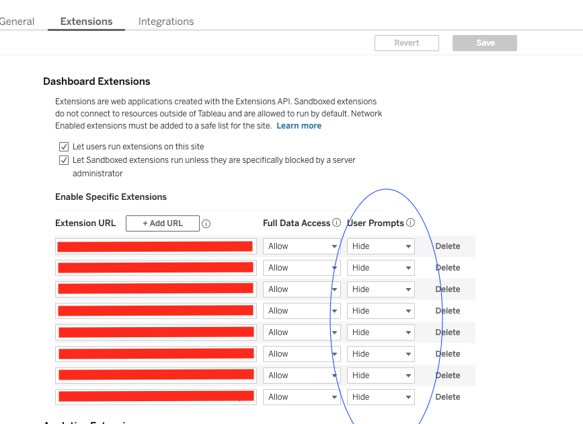Delete the first extension entry
The image size is (583, 424).
(x=447, y=246)
